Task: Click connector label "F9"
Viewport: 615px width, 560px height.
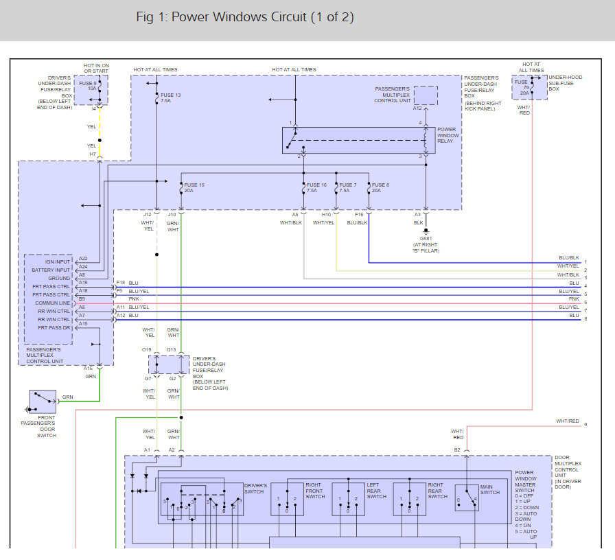Action: (x=119, y=290)
